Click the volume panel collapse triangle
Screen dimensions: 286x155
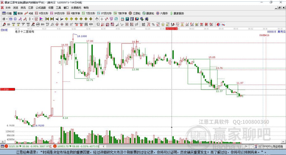3,142
